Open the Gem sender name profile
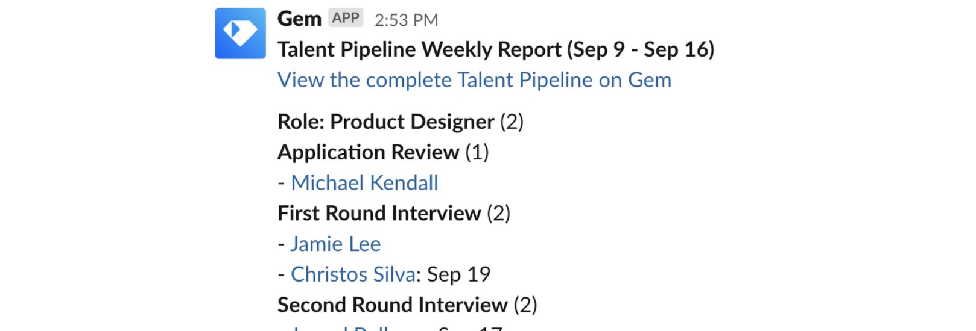This screenshot has height=331, width=976. pos(299,19)
